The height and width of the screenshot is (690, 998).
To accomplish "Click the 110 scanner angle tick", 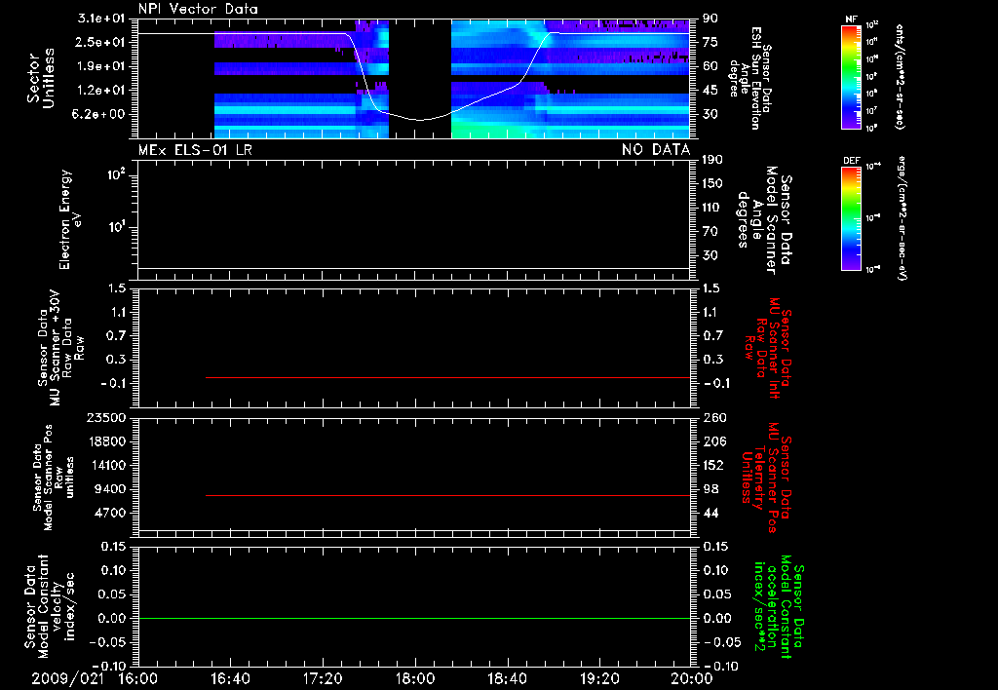I will [x=712, y=208].
